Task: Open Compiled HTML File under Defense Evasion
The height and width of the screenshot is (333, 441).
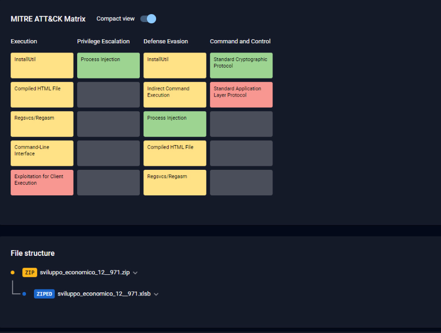Action: [x=175, y=153]
